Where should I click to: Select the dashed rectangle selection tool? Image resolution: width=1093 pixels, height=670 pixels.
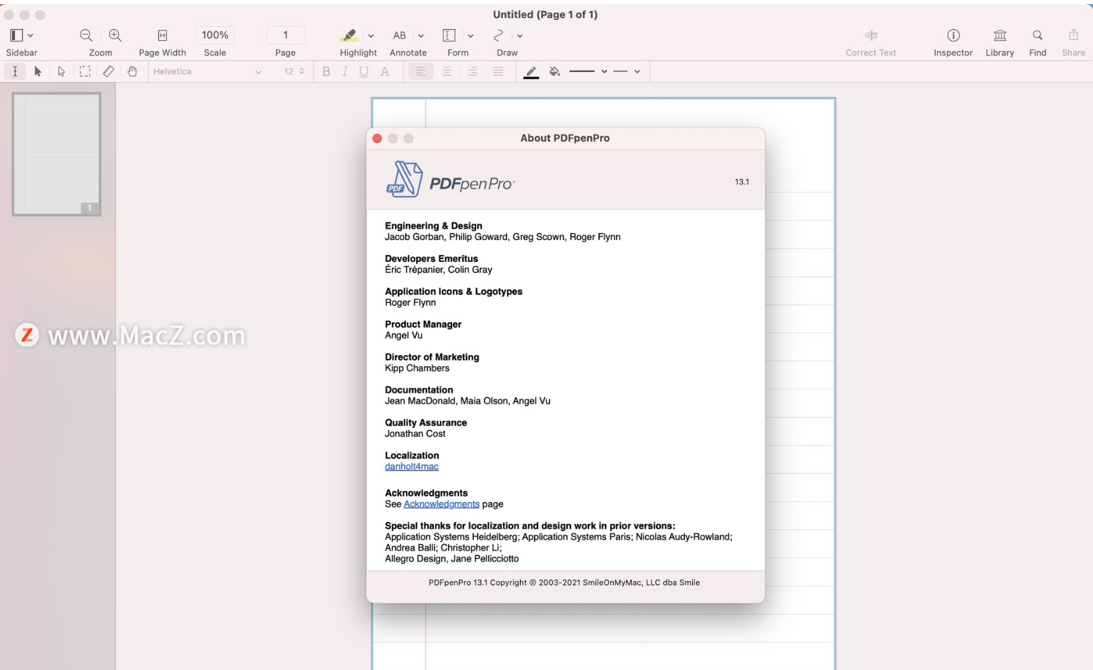85,71
